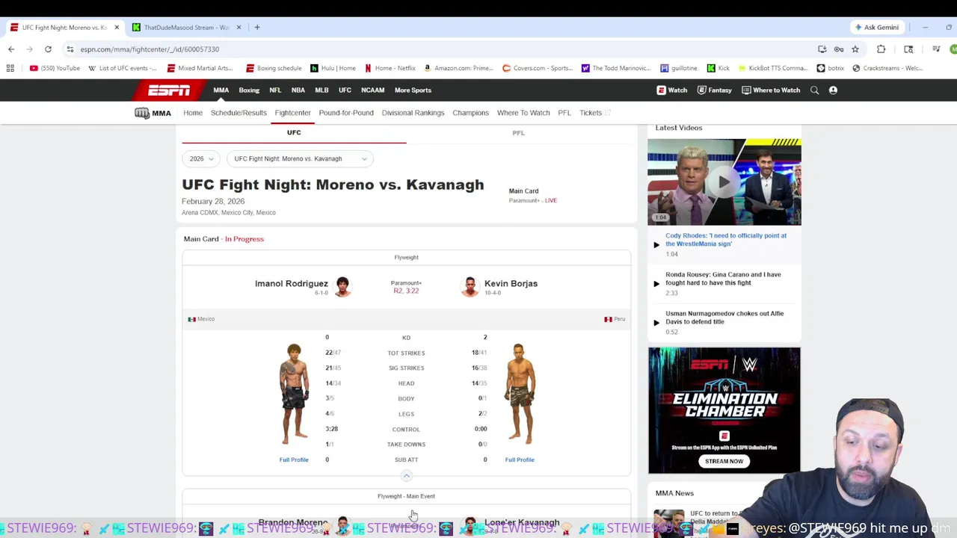Reload the page with browser refresh icon
This screenshot has height=538, width=957.
[x=48, y=49]
